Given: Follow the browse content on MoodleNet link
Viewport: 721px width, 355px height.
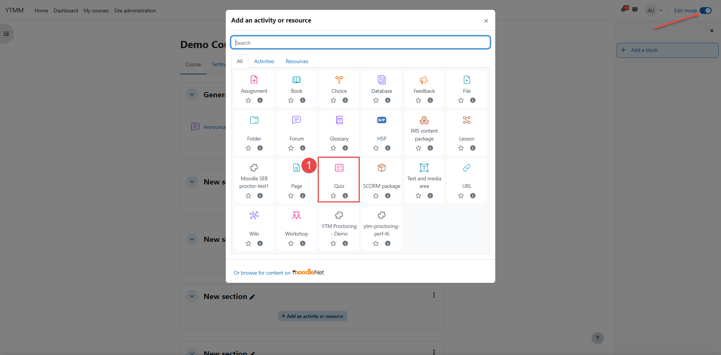Looking at the screenshot, I should 279,272.
